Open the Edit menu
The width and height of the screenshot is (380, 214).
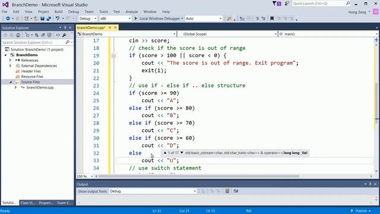point(16,12)
